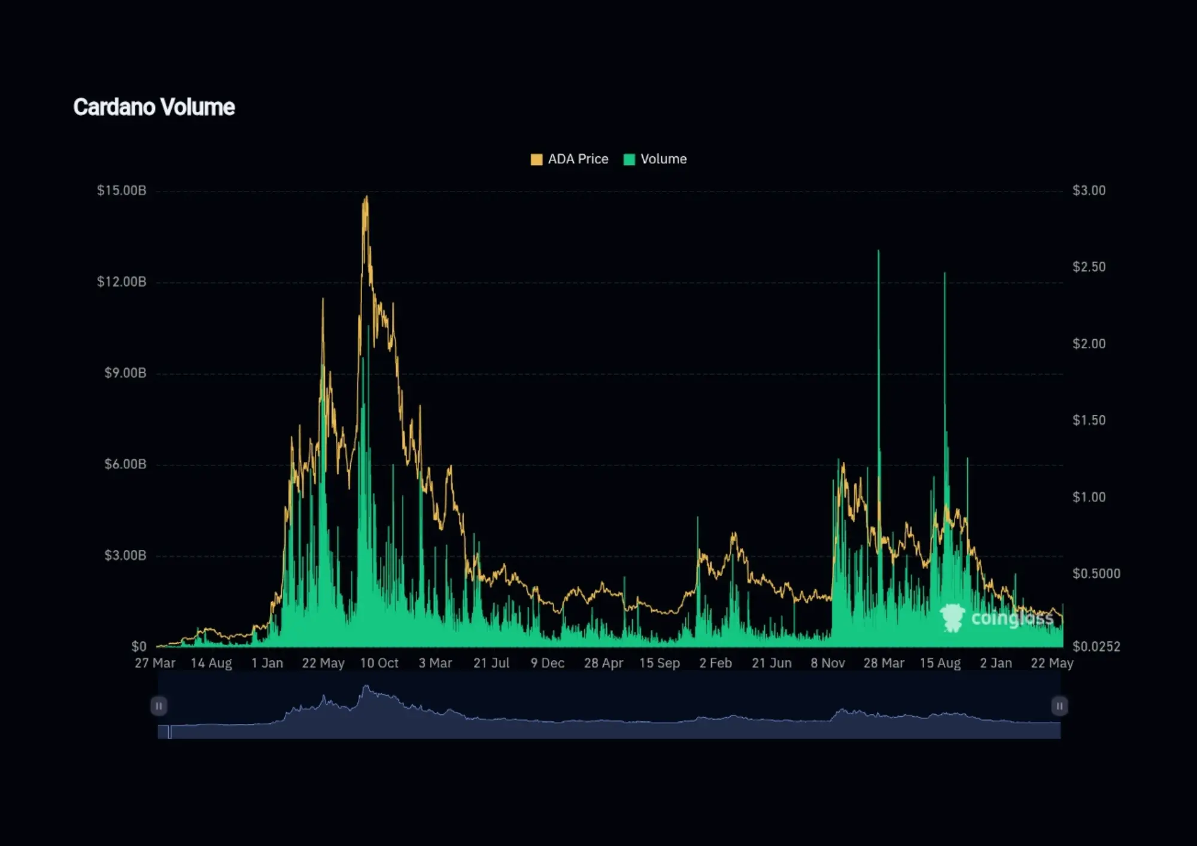Click the $0 volume axis label
Screen dimensions: 1197x846
tap(139, 646)
